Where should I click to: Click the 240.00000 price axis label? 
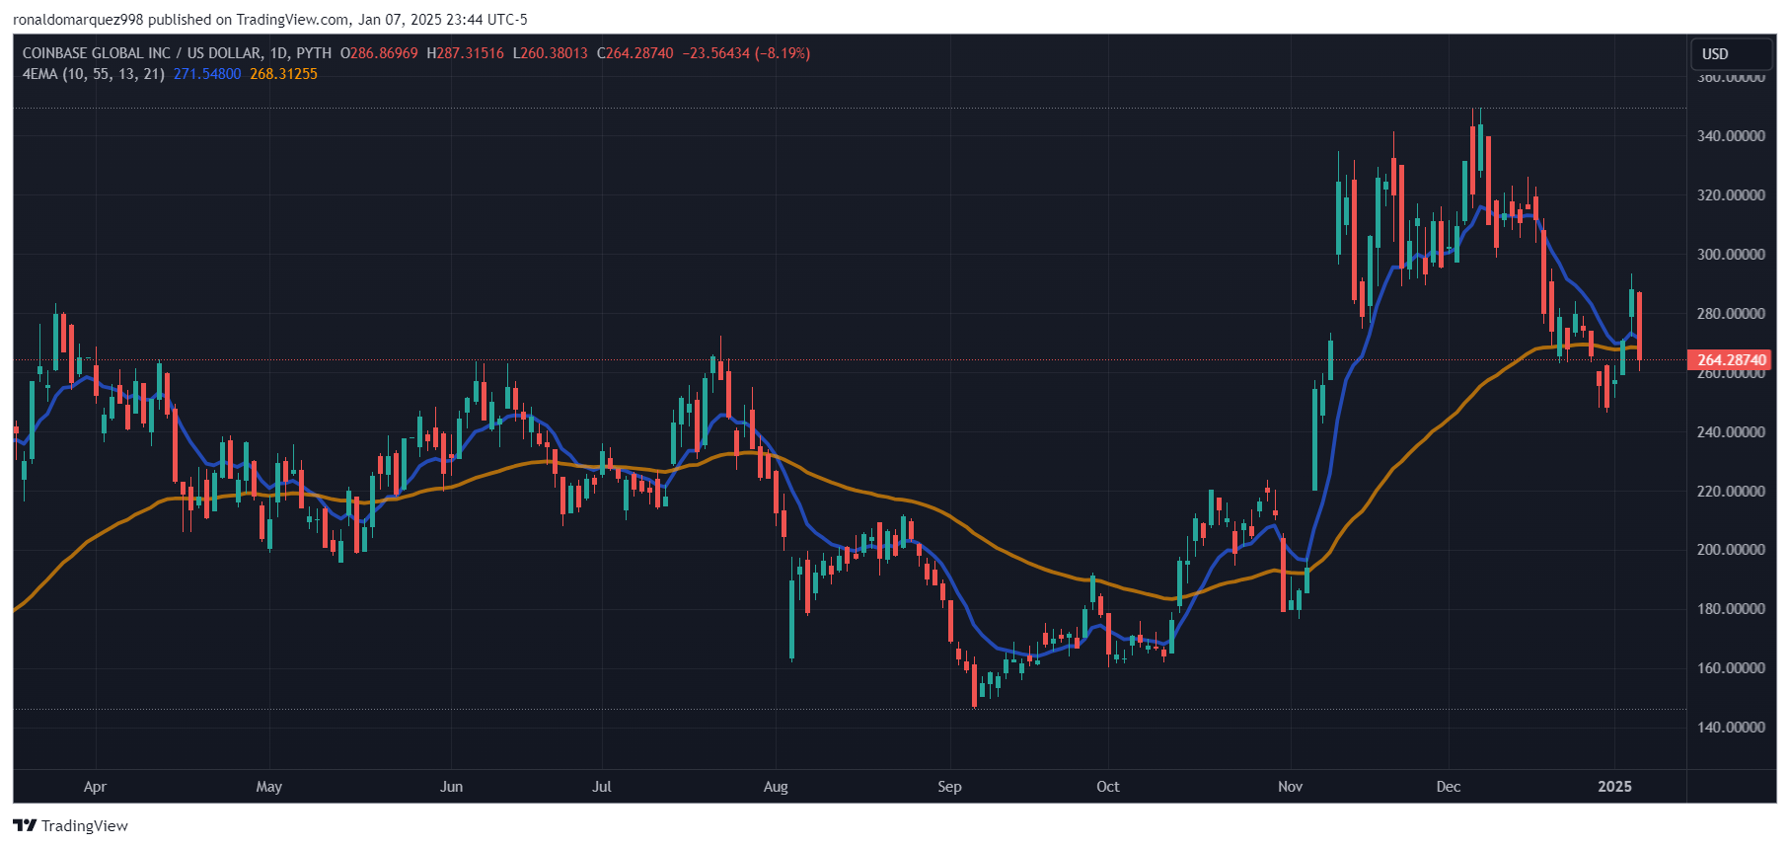pyautogui.click(x=1731, y=432)
